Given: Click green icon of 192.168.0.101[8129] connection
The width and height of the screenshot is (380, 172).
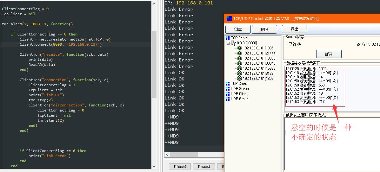Looking at the screenshot, I should 239,73.
